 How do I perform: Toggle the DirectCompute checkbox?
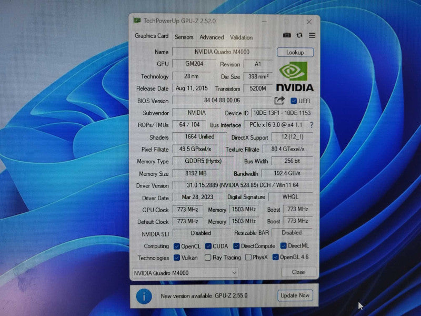tap(236, 246)
